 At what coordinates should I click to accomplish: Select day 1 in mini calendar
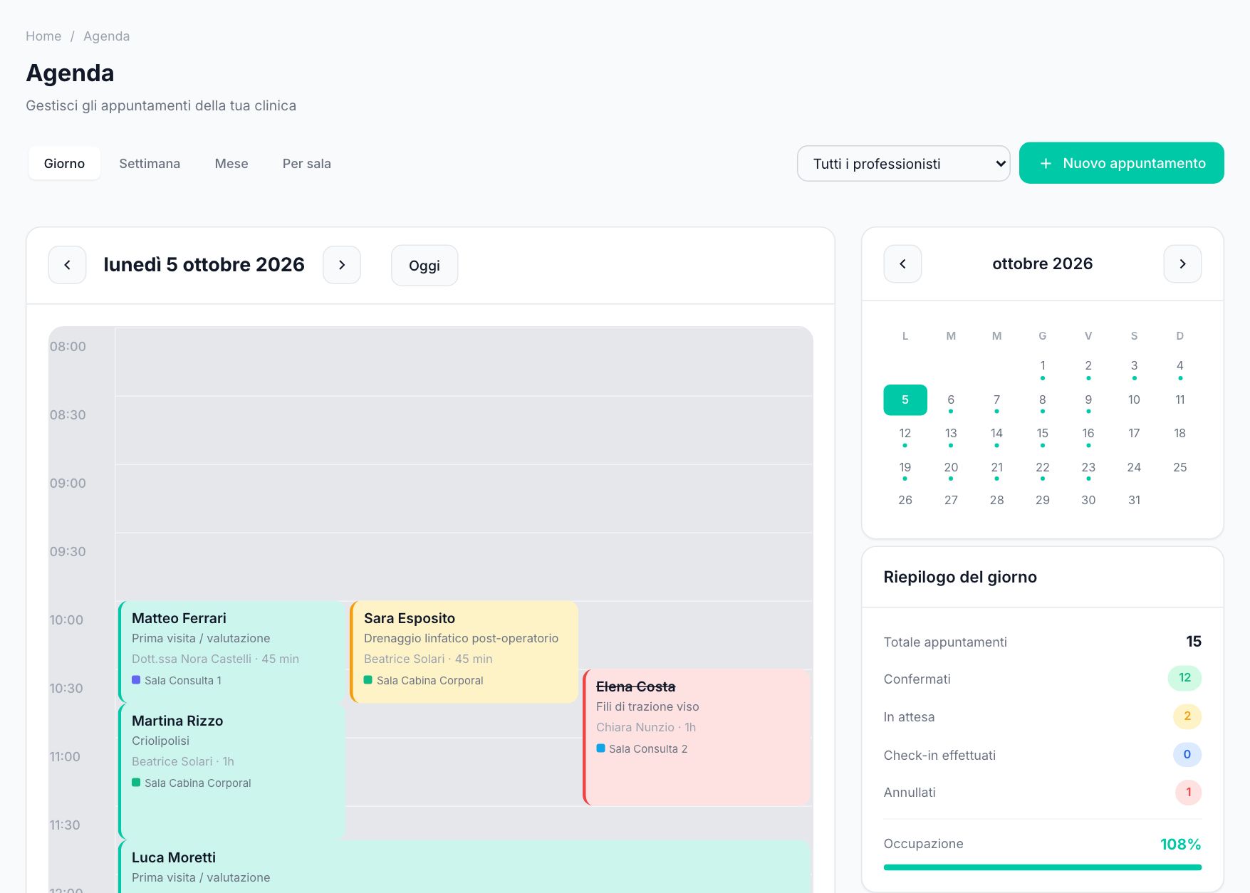1043,366
